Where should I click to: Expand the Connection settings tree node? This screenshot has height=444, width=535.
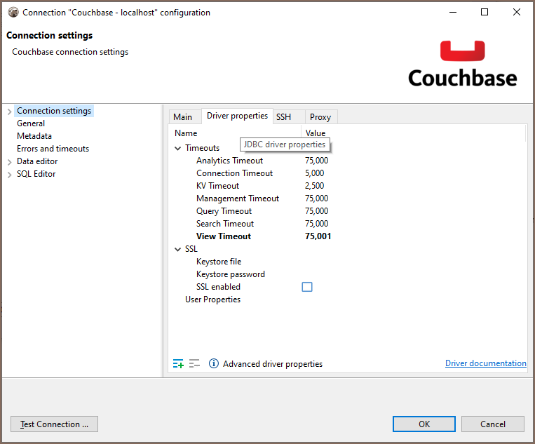(9, 112)
